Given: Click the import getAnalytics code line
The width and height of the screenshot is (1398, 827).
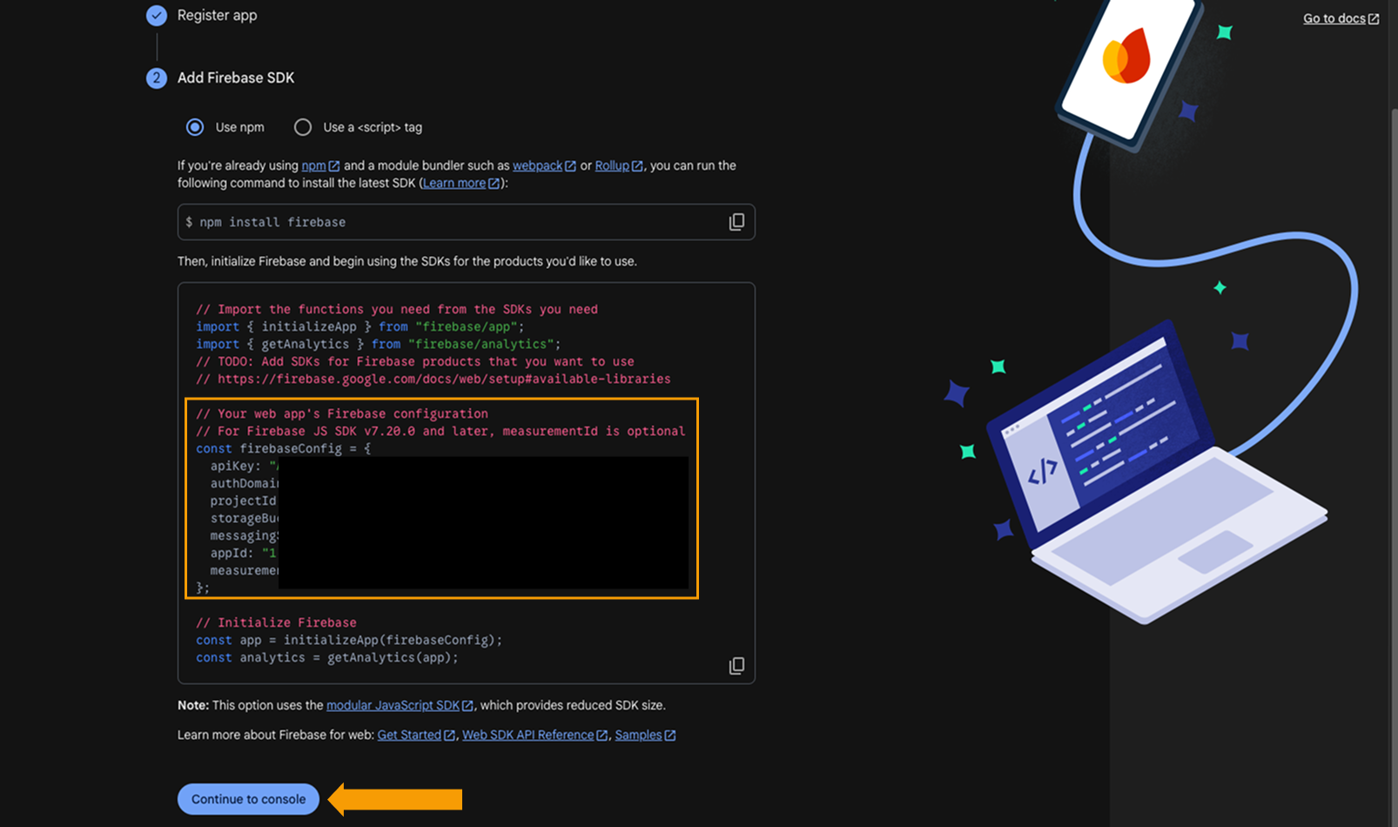Looking at the screenshot, I should coord(379,344).
